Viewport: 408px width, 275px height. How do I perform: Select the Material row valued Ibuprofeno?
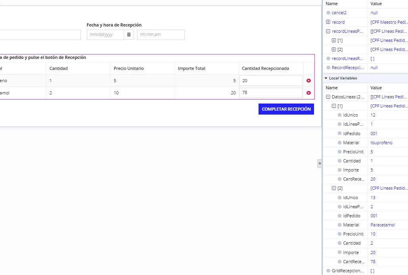coord(366,143)
